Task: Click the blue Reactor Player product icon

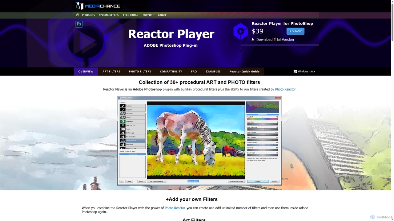Action: [240, 31]
